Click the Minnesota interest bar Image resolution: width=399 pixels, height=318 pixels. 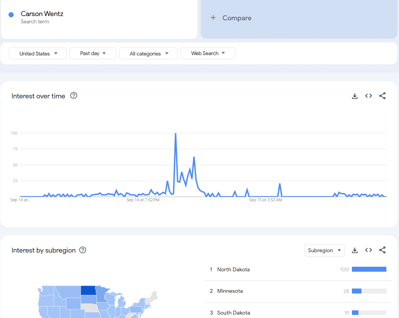click(369, 291)
